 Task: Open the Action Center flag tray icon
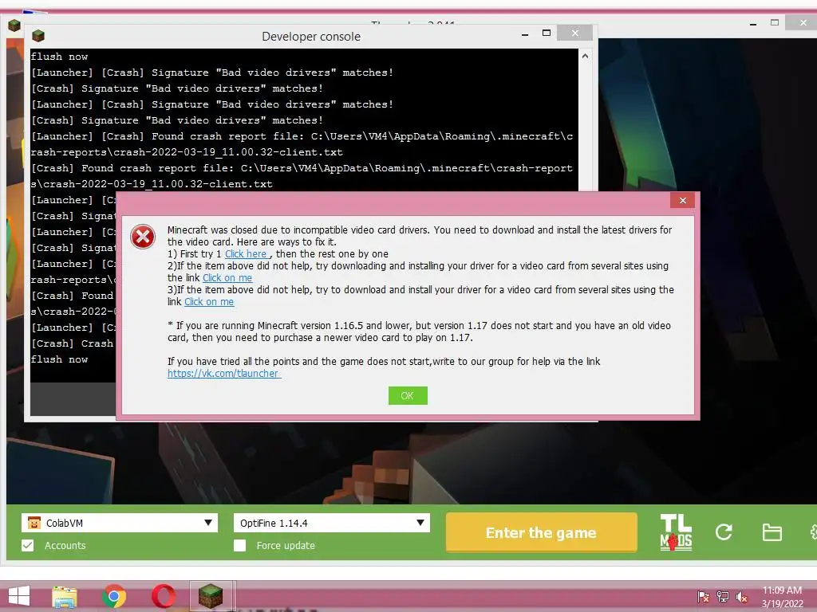click(x=704, y=596)
